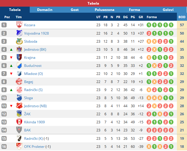Click the Sloboda club logo

[19, 41]
